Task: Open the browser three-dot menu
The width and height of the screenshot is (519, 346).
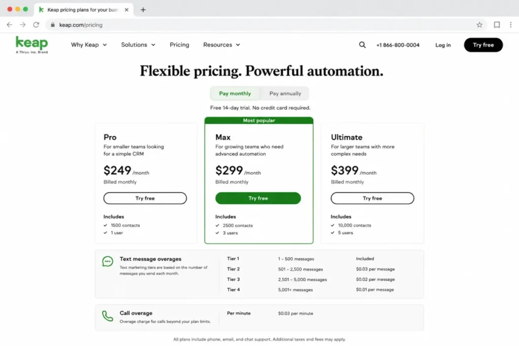Action: [x=511, y=25]
